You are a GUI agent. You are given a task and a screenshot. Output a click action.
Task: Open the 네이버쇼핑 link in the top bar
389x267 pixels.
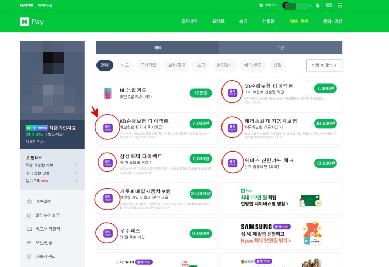coord(45,5)
